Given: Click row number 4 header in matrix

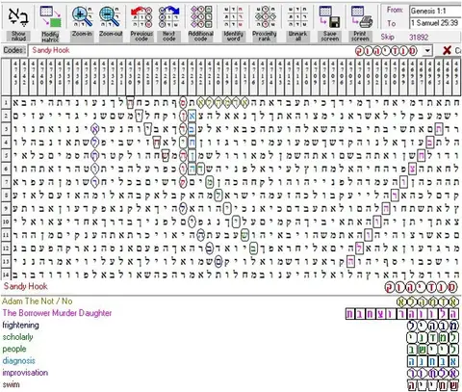Looking at the screenshot, I should click(6, 143).
